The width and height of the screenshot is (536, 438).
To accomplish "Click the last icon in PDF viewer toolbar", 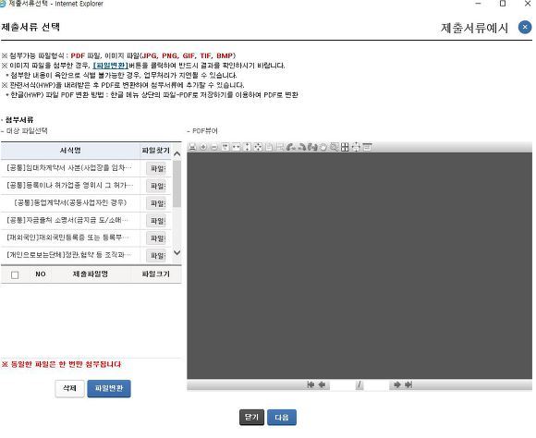I will [x=367, y=147].
